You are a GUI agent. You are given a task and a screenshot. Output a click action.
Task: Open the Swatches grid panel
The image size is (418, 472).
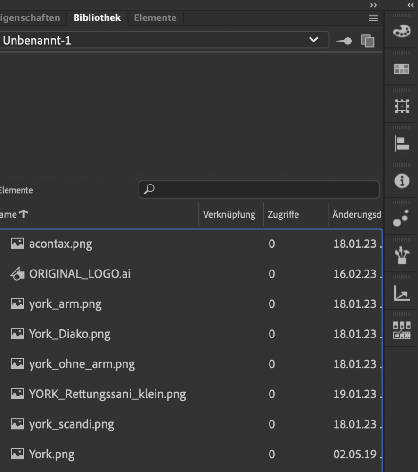[x=402, y=69]
